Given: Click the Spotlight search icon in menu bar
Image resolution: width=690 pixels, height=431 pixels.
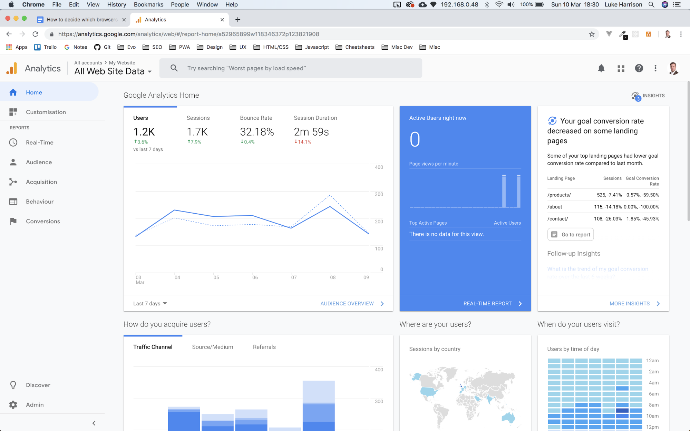Looking at the screenshot, I should point(651,4).
